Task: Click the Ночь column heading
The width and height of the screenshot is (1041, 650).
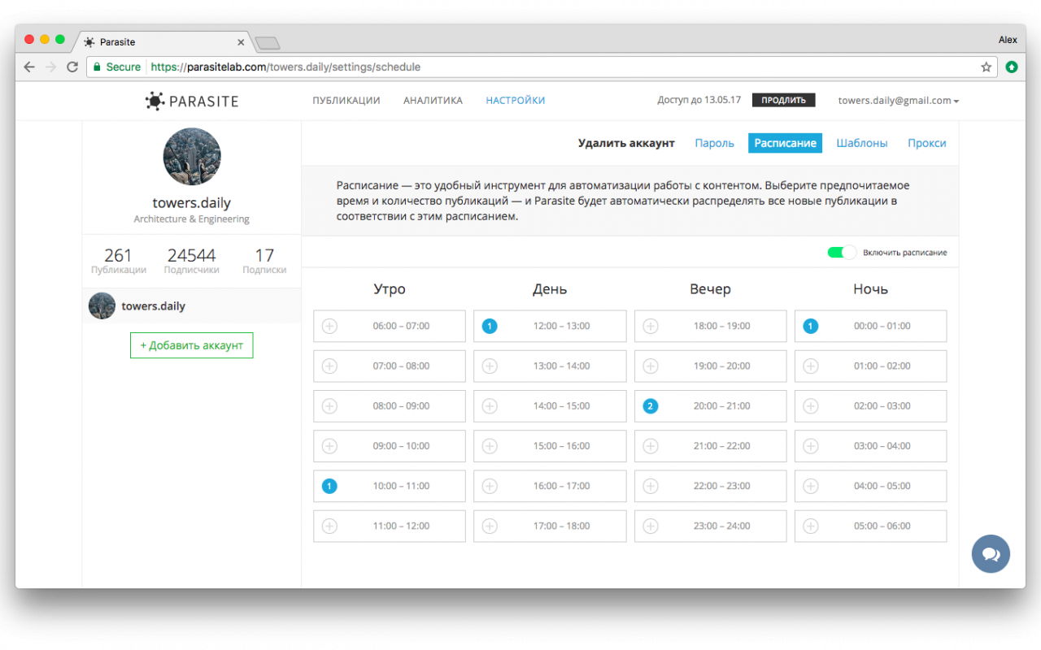Action: pyautogui.click(x=871, y=289)
